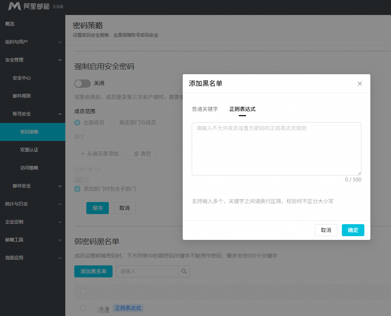Collapse the 安全管理 sidebar section

coord(33,60)
